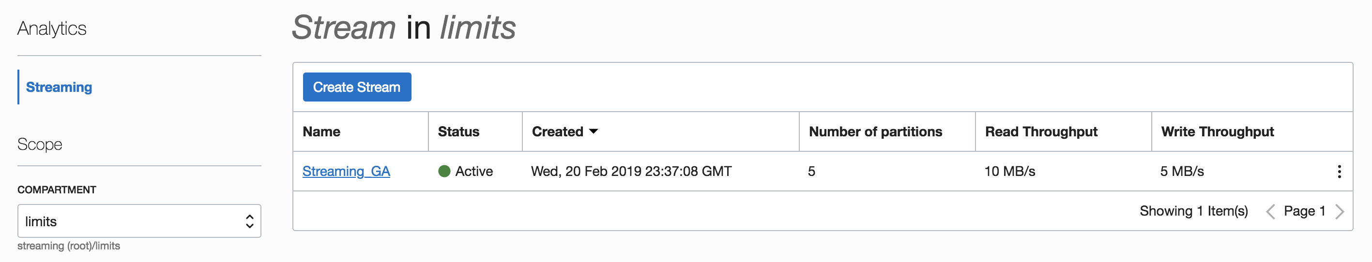This screenshot has height=262, width=1372.
Task: Click the Number of partitions header
Action: 875,132
